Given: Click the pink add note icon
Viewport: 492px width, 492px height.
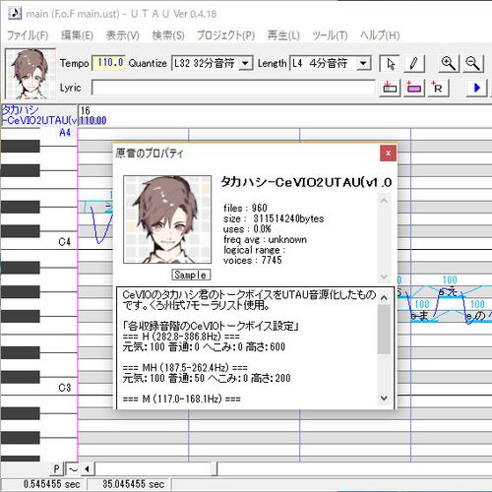Looking at the screenshot, I should click(414, 88).
